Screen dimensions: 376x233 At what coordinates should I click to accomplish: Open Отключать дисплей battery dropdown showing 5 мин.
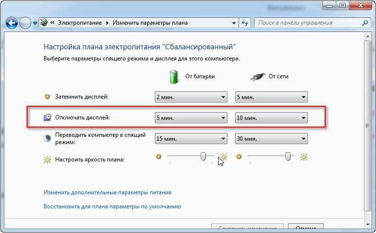point(191,118)
